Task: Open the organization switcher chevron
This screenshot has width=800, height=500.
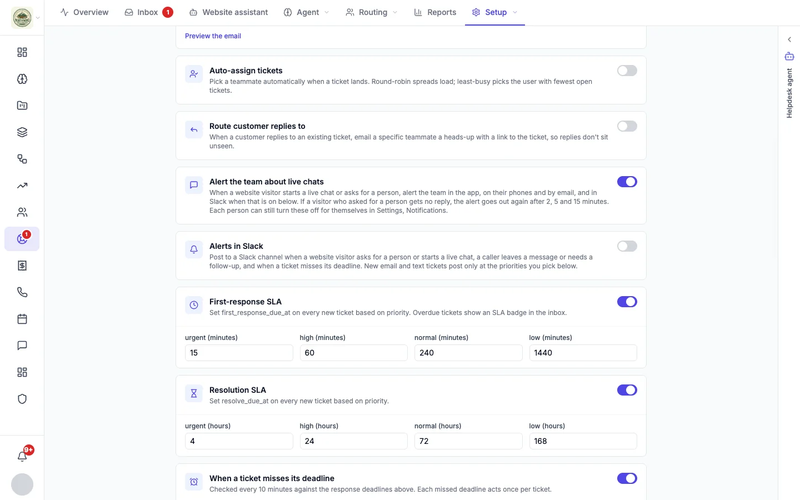Action: coord(38,18)
